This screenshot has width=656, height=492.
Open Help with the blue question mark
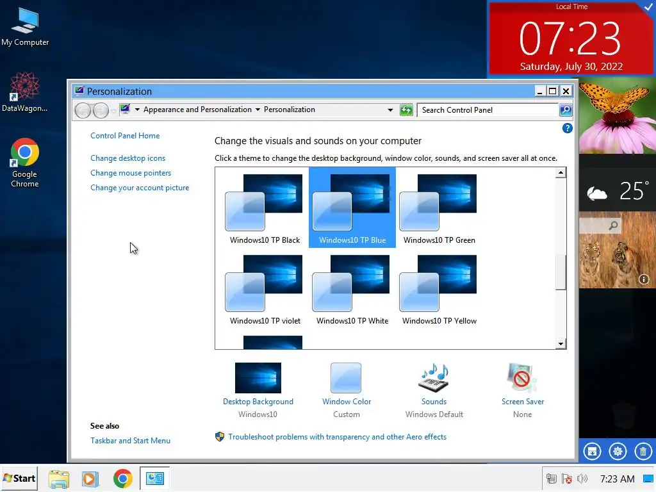(x=568, y=128)
